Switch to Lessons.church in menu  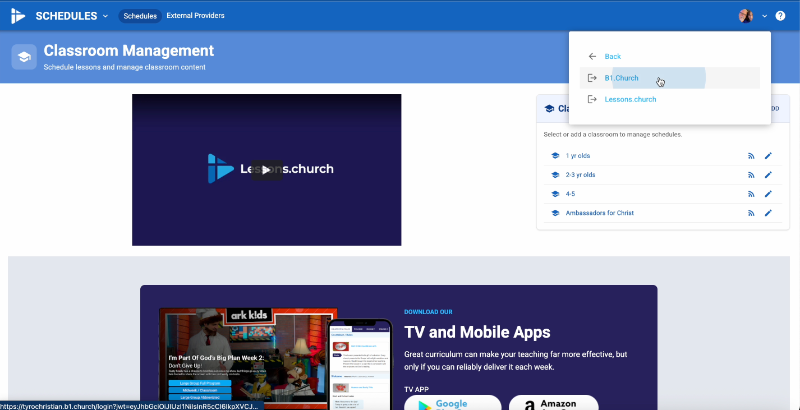pos(630,99)
